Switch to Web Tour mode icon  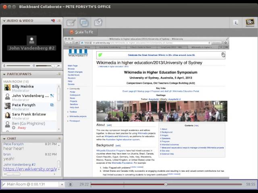(x=98, y=23)
